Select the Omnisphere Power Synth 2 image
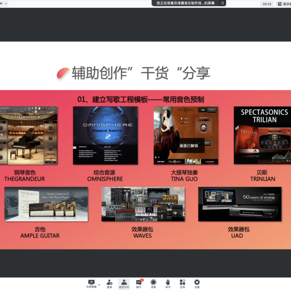 [105, 135]
